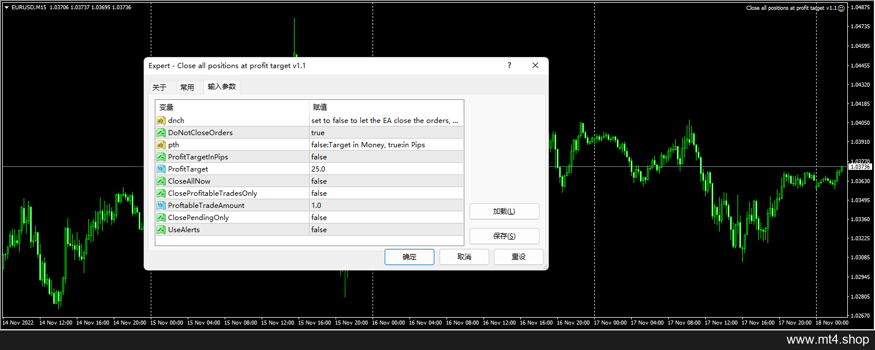Switch to the 常用 tab
Viewport: 875px width, 350px height.
click(187, 88)
